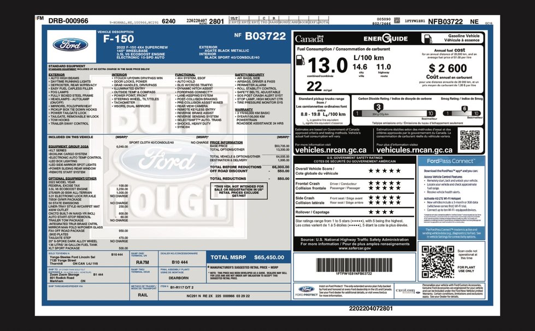Click the $2 600 annual fuel cost
This screenshot has height=331, width=535.
[x=448, y=68]
